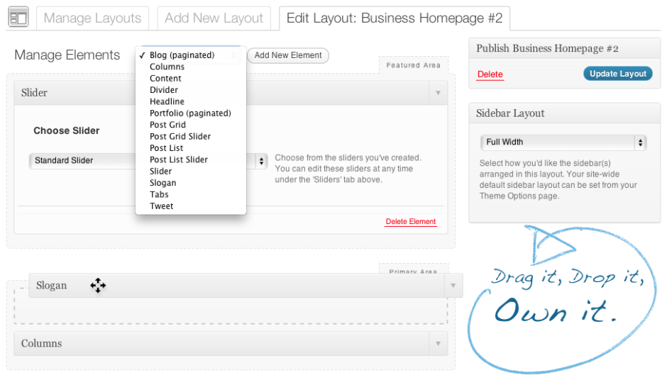Expand the Slider element panel arrow
This screenshot has width=667, height=375.
pos(438,93)
